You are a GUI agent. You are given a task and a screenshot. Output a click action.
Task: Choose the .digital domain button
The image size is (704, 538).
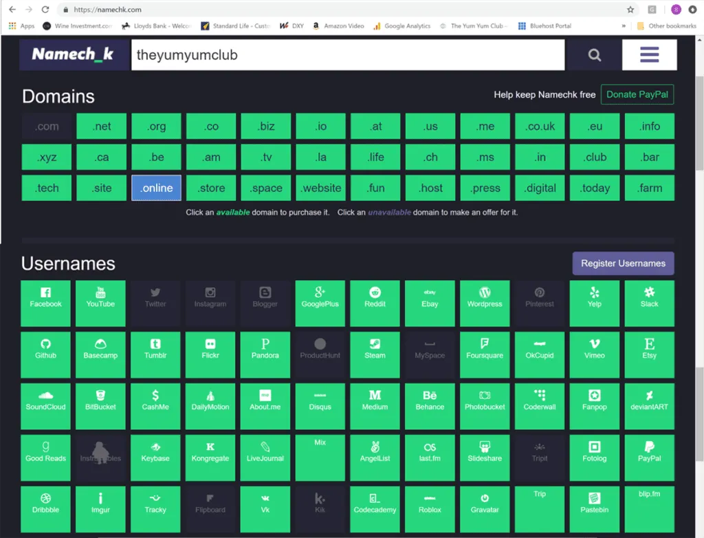click(x=540, y=188)
